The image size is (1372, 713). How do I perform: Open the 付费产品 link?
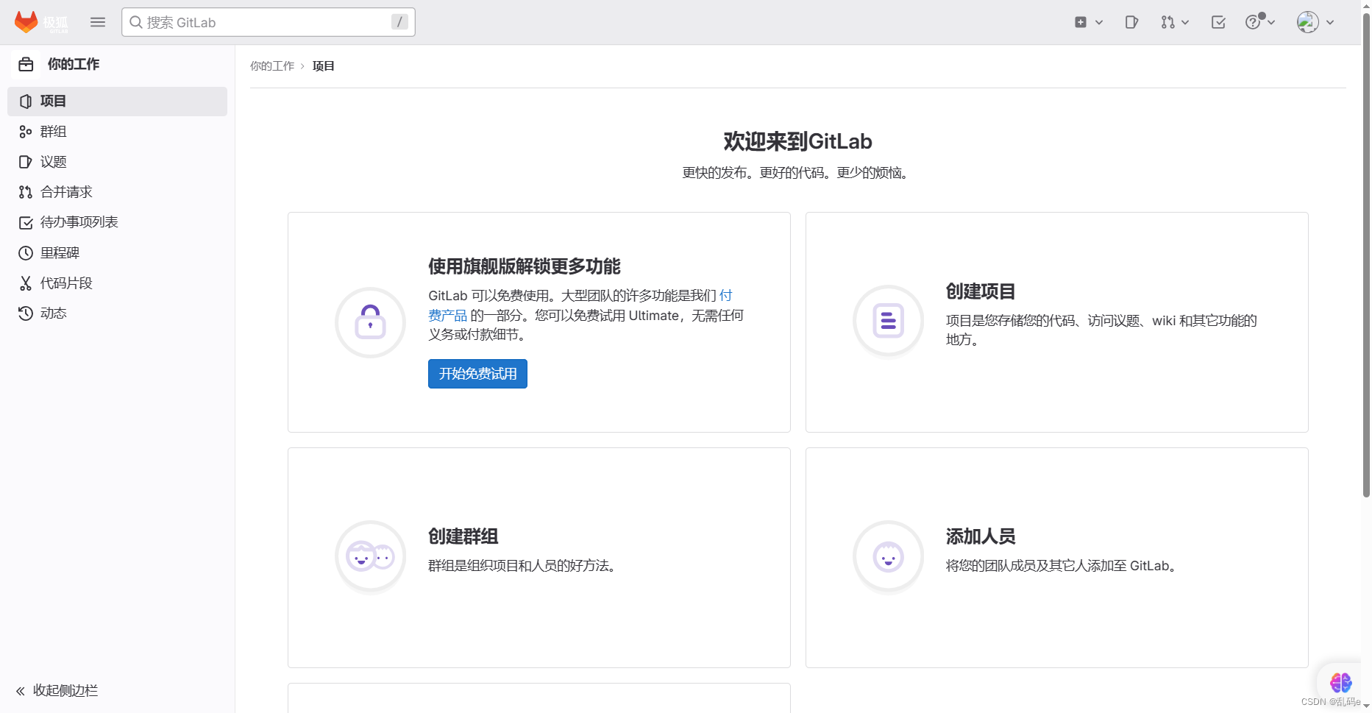coord(448,315)
